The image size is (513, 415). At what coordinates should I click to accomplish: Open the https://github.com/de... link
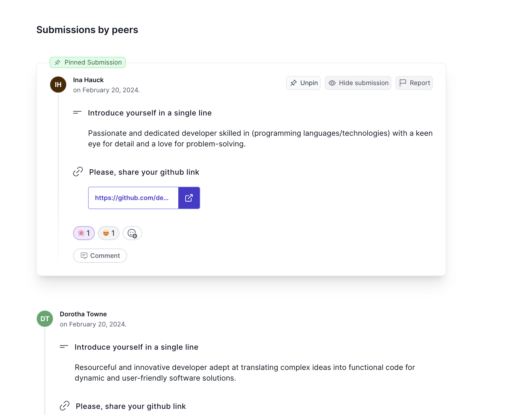pos(132,198)
